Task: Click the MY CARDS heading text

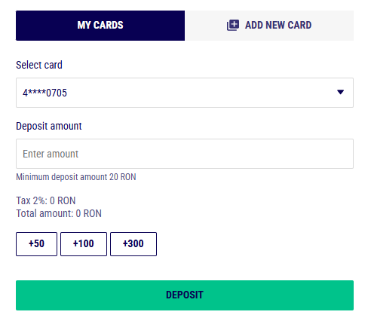Action: pos(100,26)
